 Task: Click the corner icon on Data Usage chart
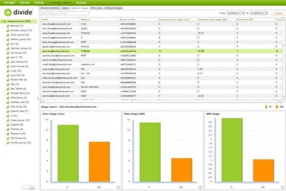click(200, 187)
